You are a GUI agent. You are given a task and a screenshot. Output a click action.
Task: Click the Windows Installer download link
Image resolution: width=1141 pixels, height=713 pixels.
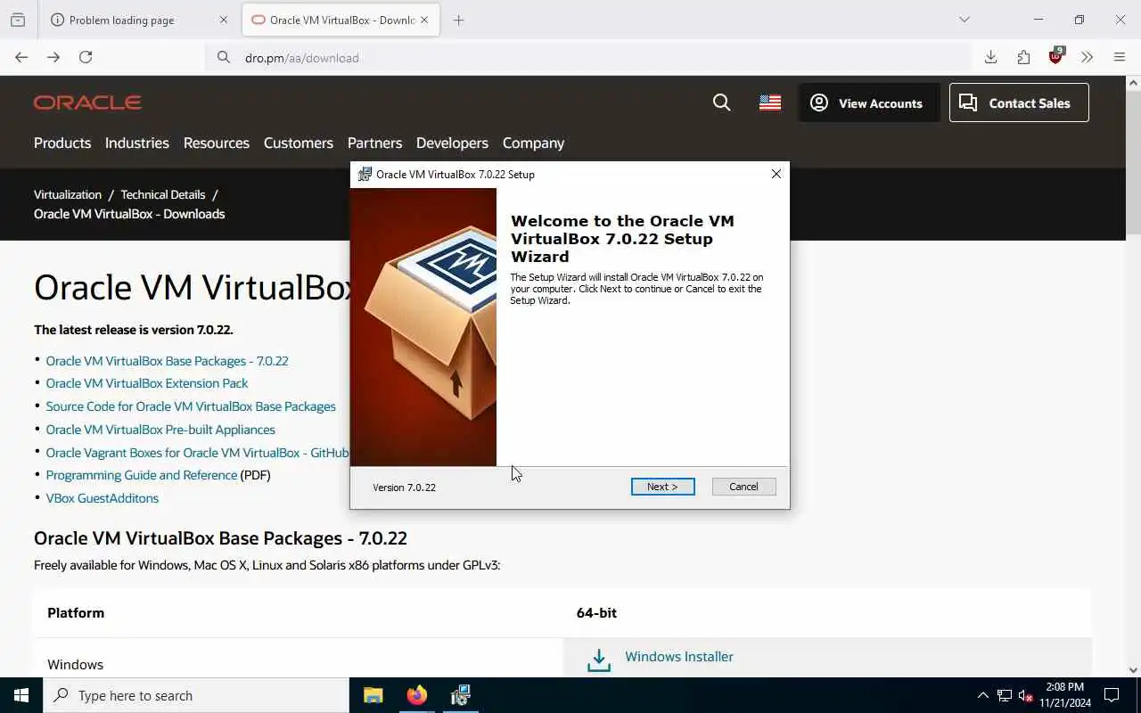tap(679, 657)
